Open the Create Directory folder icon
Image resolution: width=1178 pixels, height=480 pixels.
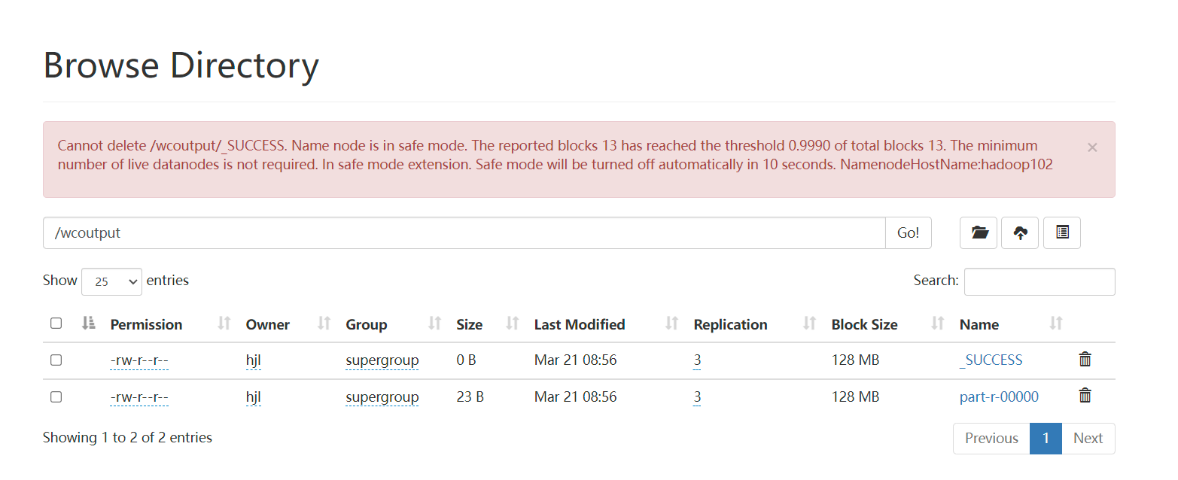tap(978, 232)
